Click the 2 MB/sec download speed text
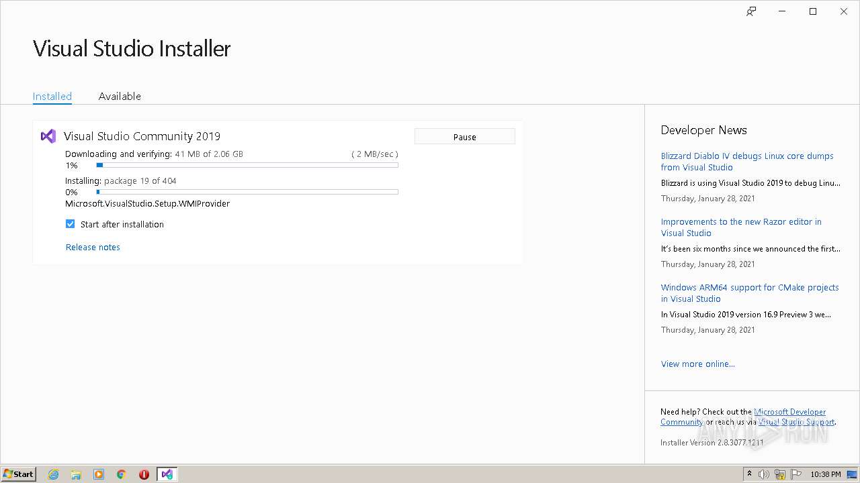 (x=374, y=154)
